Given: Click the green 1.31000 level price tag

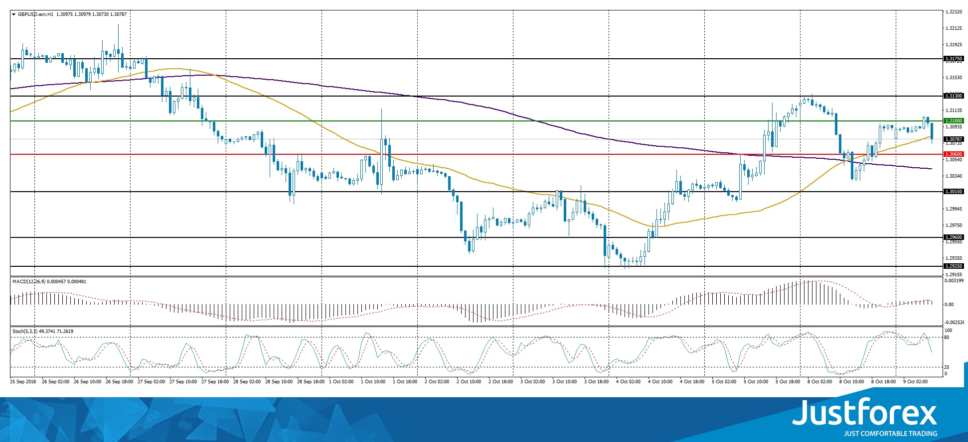Looking at the screenshot, I should click(954, 121).
